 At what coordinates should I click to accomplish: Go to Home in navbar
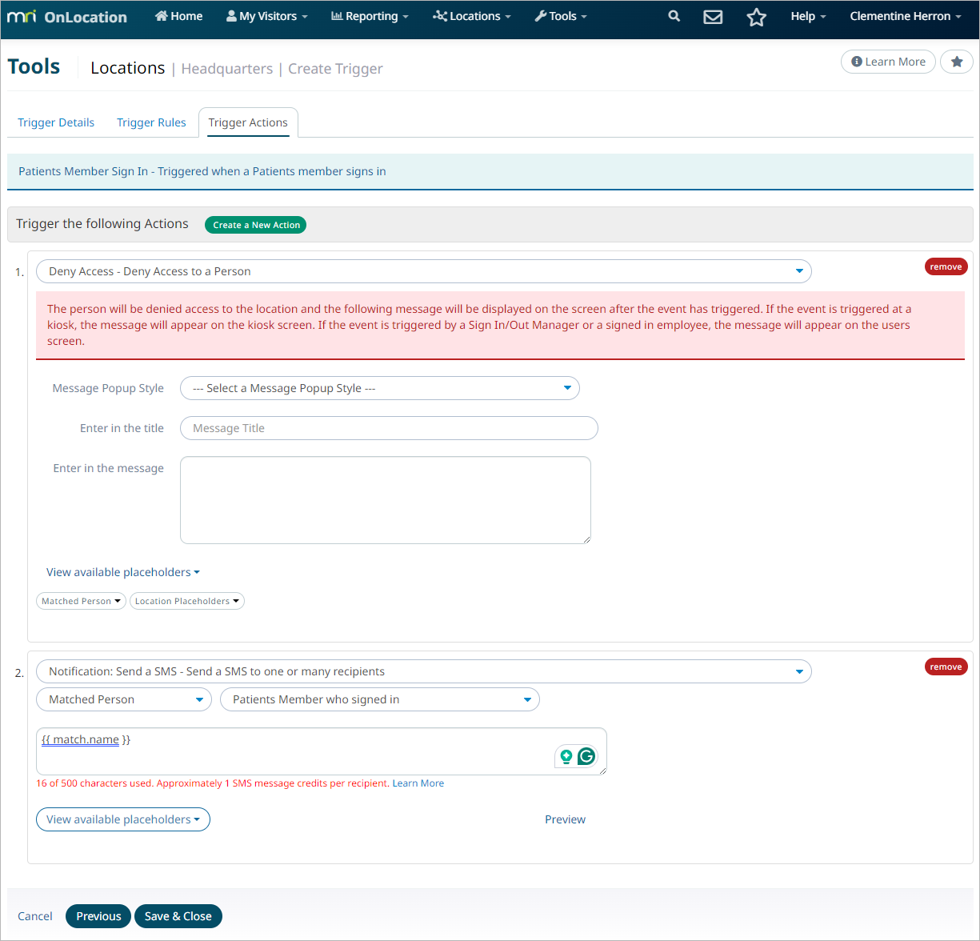tap(178, 16)
